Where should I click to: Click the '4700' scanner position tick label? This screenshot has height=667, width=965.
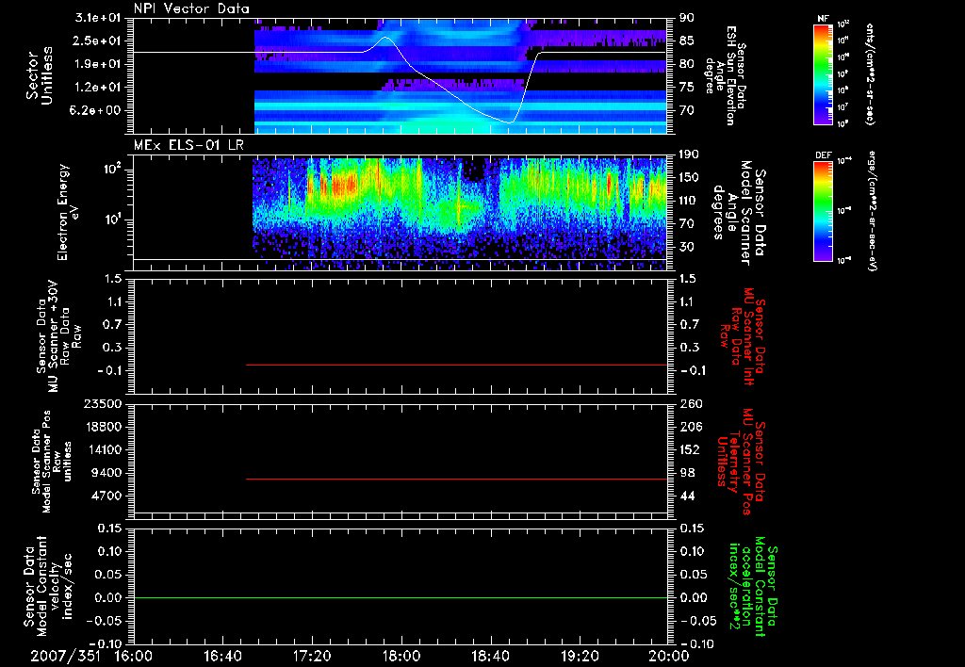pyautogui.click(x=106, y=496)
